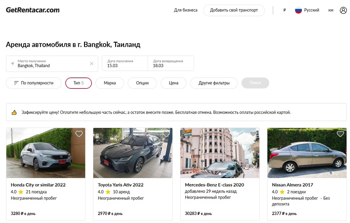Edit the Место получения location field

[x=52, y=63]
